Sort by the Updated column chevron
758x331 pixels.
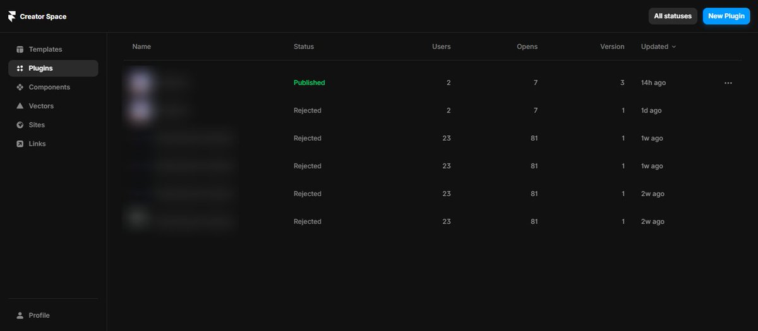(673, 47)
